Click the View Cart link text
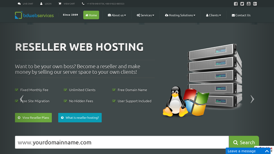274x154 pixels. click(69, 4)
